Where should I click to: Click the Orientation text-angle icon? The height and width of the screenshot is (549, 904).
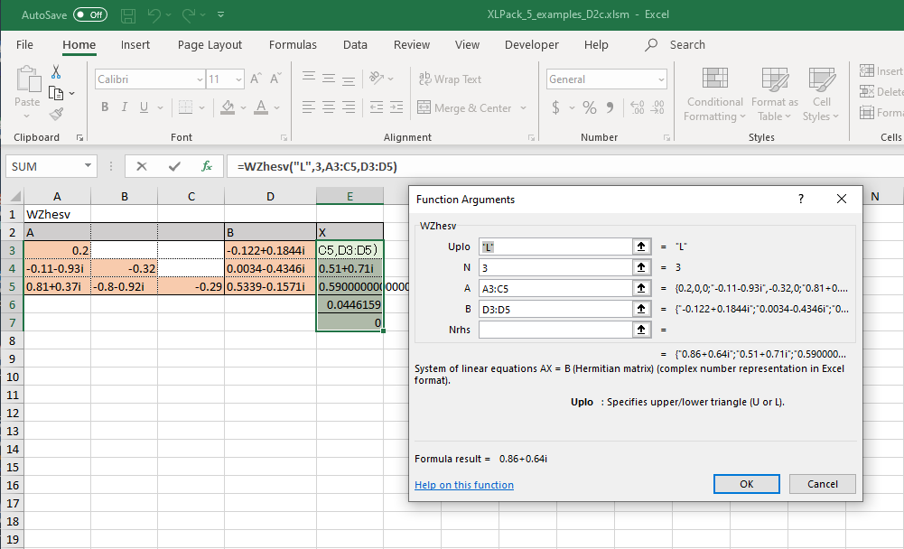pyautogui.click(x=377, y=78)
